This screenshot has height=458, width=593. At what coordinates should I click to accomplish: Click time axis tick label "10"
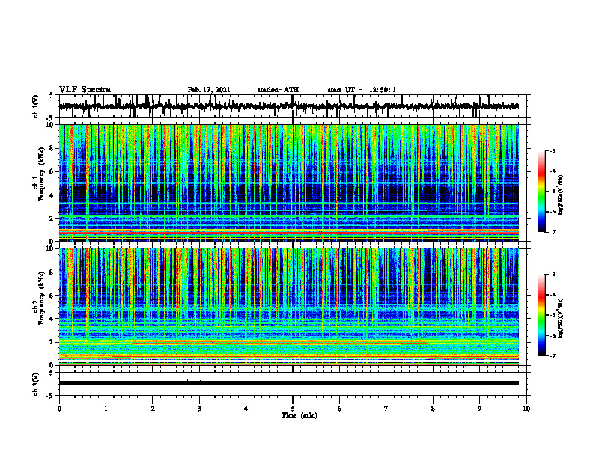click(x=526, y=409)
